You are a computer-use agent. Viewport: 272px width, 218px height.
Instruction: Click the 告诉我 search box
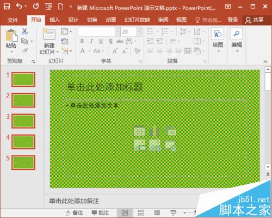pos(208,20)
